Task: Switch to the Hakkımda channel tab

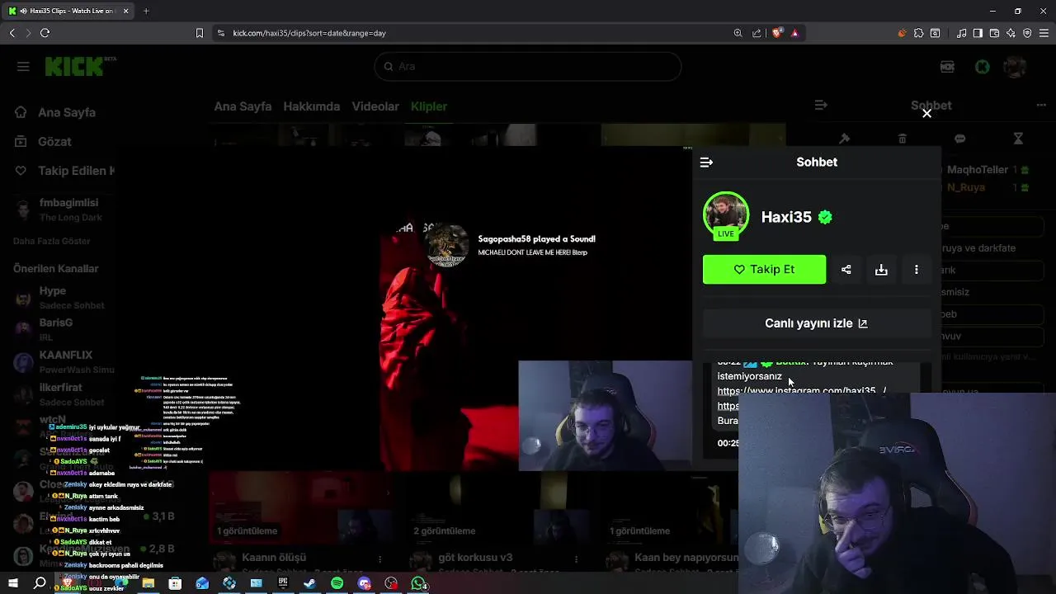Action: (312, 106)
